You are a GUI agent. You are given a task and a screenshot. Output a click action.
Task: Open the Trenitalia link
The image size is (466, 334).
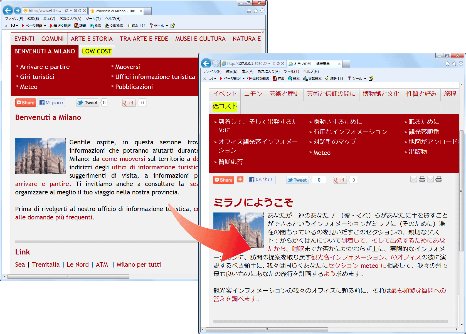click(x=46, y=264)
